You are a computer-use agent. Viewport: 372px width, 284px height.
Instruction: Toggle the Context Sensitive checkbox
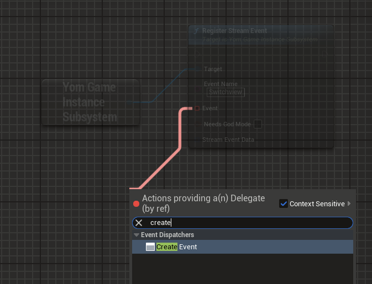point(283,203)
